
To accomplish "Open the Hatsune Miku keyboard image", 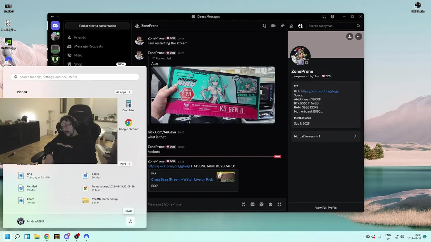I will click(x=213, y=95).
